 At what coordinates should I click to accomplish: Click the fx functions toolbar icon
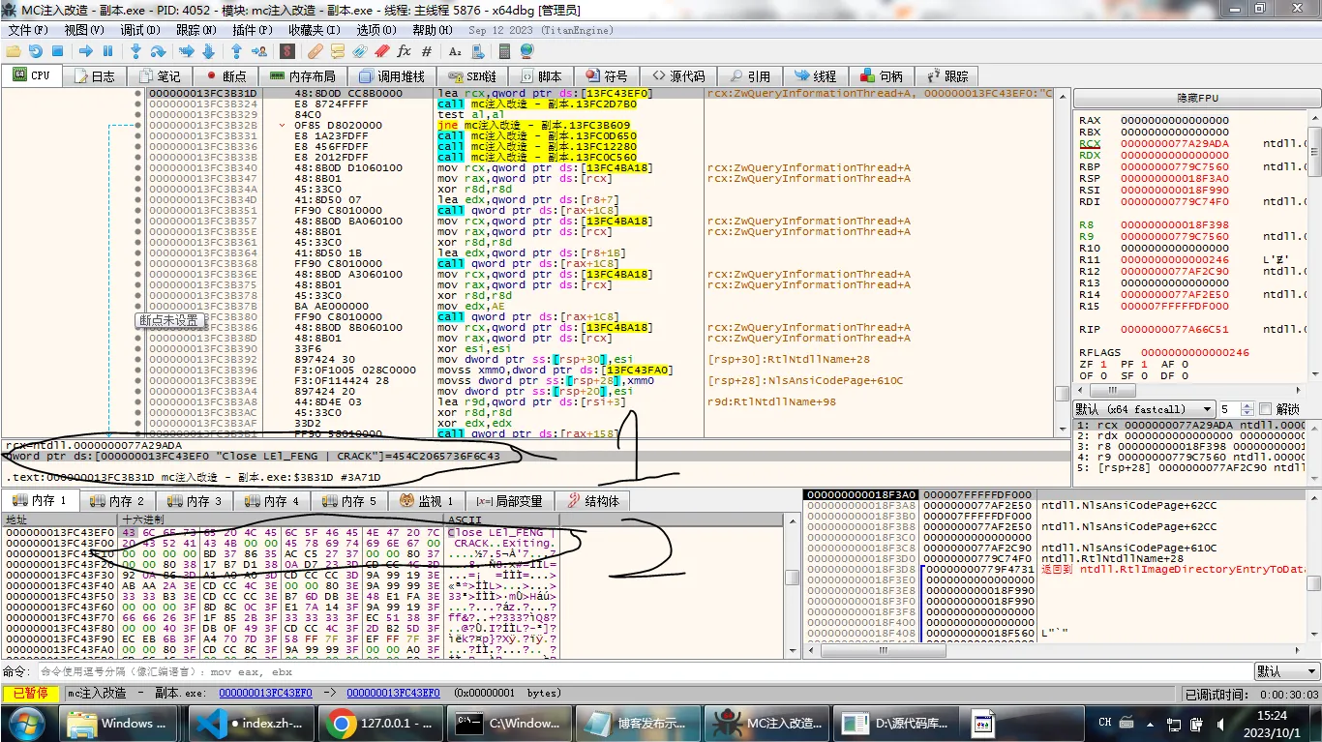tap(404, 51)
